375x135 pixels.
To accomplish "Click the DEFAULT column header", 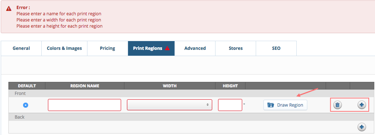I will click(27, 86).
